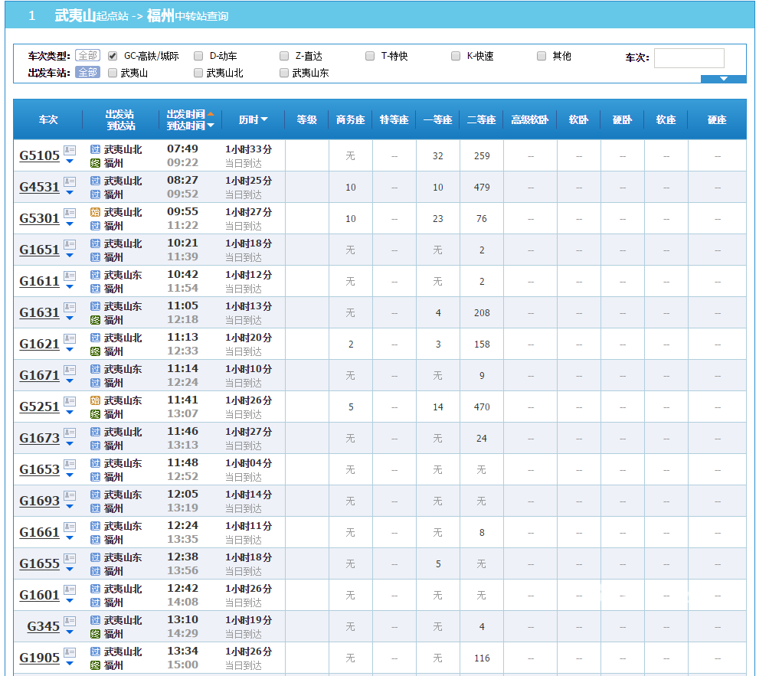The height and width of the screenshot is (676, 769).
Task: Sort by departure time ascending (出发时间)
Action: pyautogui.click(x=211, y=114)
